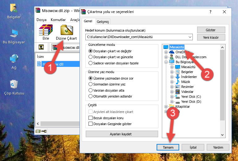Click Hedef konum path input field

coord(139,37)
